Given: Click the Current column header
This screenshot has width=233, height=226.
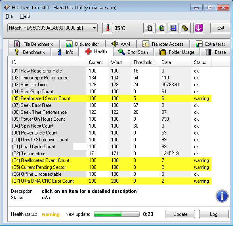Looking at the screenshot, I should (97, 62).
